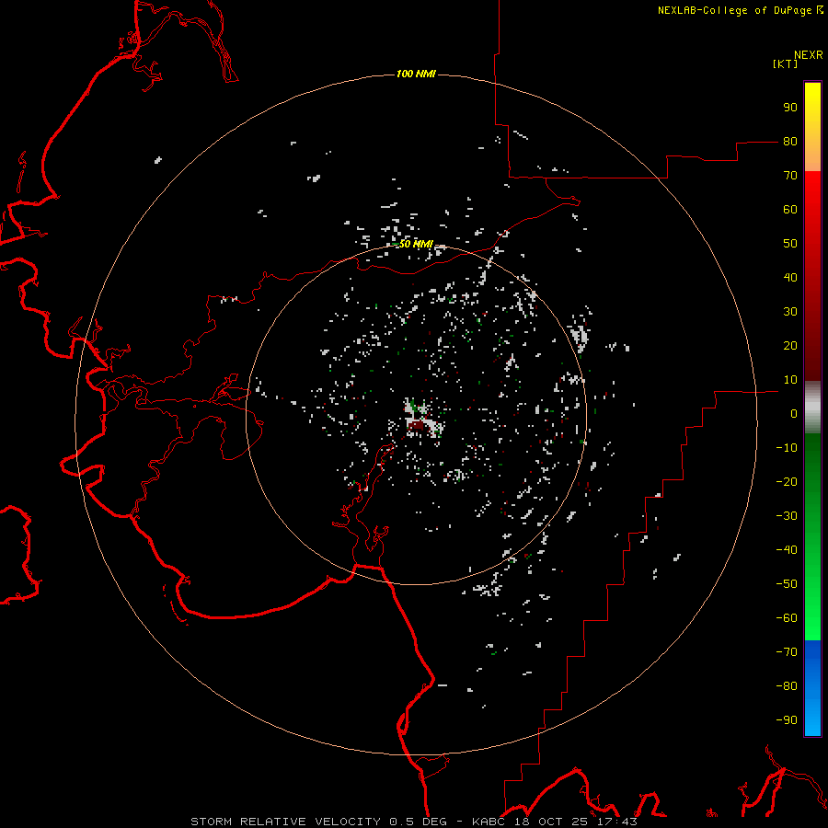Click the -90 value on the scale
Viewport: 828px width, 828px height.
[x=787, y=719]
